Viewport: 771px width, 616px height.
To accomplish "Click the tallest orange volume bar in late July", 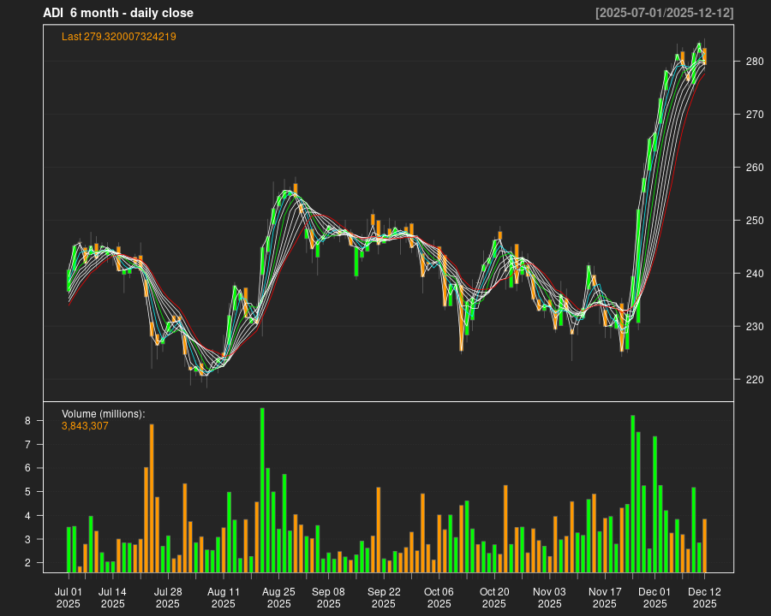I will [x=152, y=498].
